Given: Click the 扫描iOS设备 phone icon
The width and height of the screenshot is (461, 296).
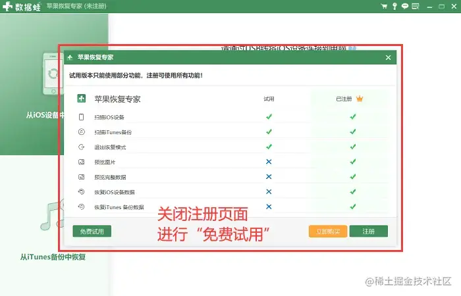Looking at the screenshot, I should [82, 117].
